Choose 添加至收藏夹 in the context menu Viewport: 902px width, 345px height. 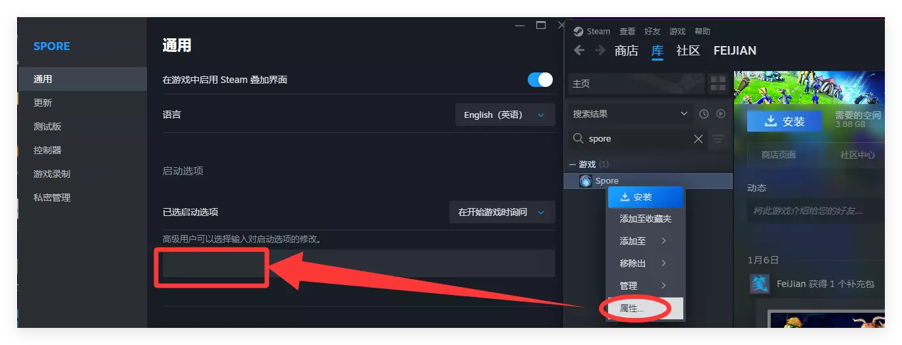pos(646,219)
